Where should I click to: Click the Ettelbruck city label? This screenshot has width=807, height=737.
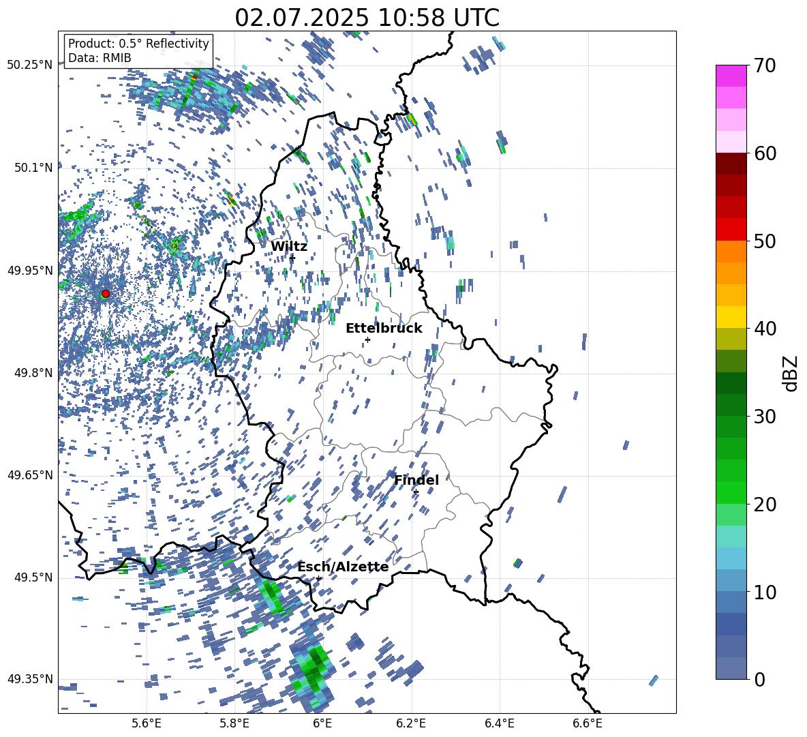point(384,329)
